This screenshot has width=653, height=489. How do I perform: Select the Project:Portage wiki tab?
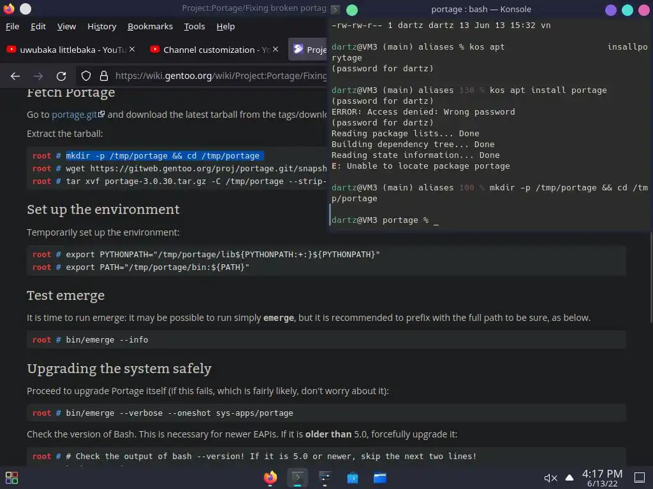tap(308, 50)
